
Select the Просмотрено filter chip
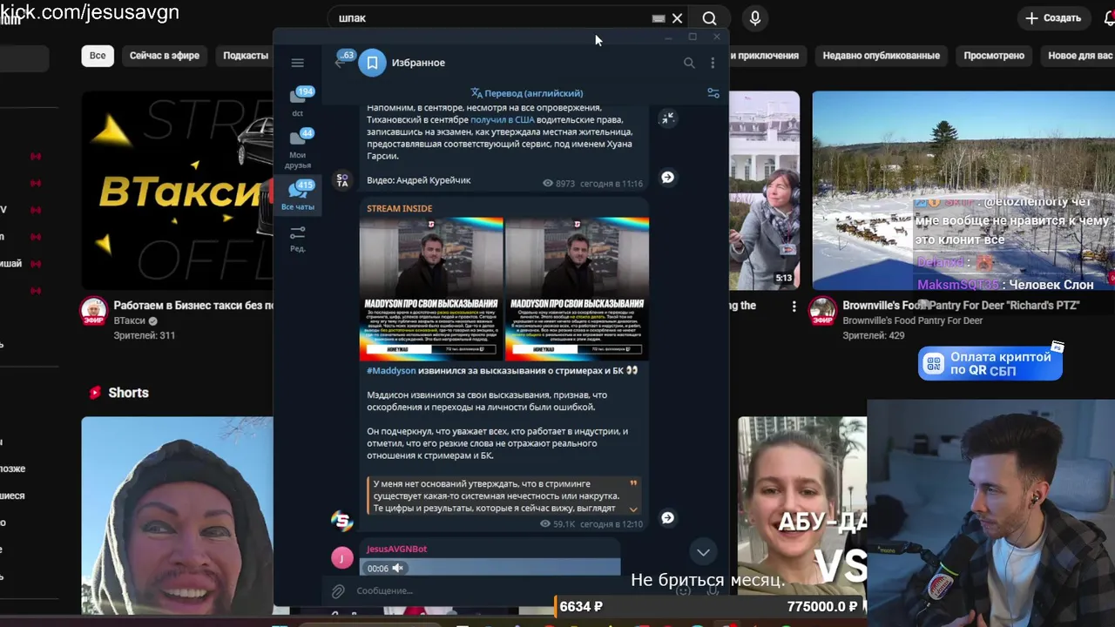994,56
